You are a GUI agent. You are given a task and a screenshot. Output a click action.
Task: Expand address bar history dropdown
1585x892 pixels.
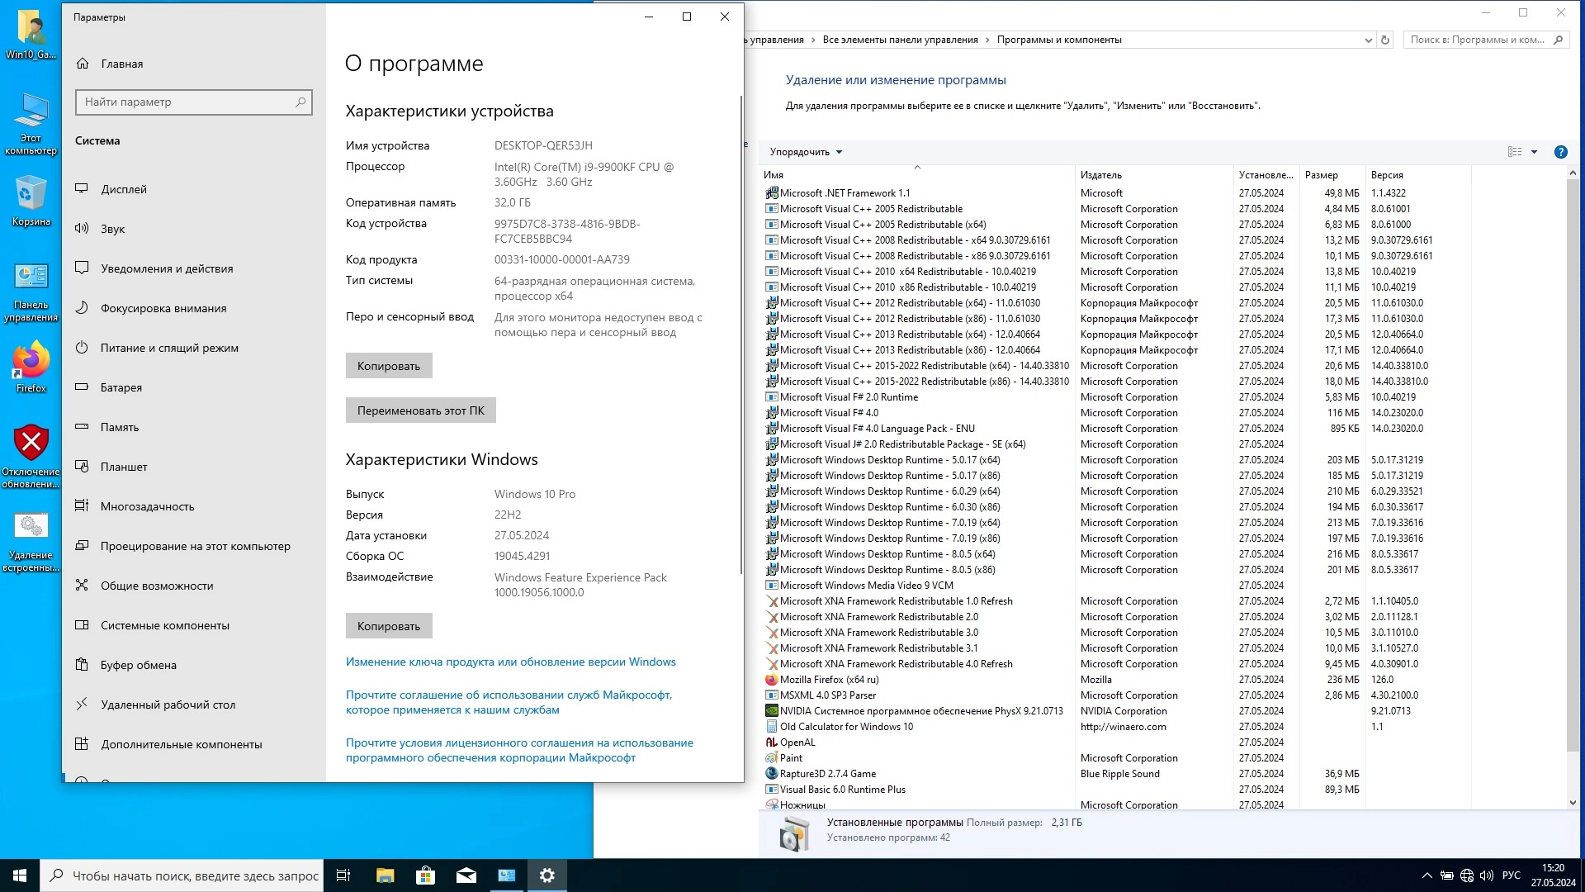[x=1368, y=40]
